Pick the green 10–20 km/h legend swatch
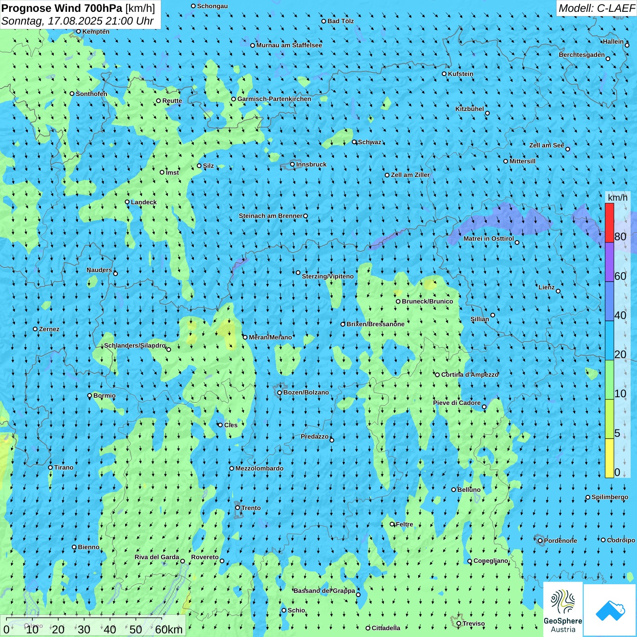 (609, 380)
